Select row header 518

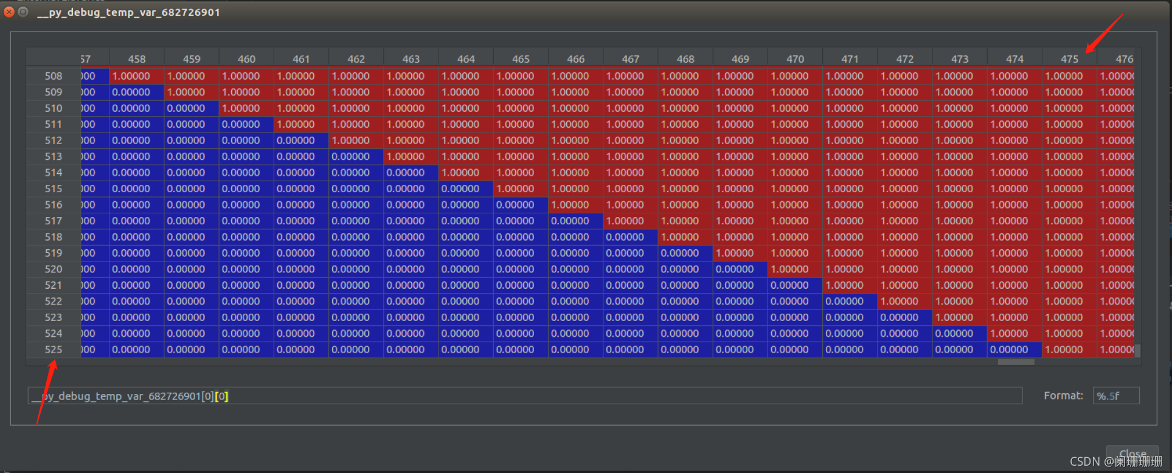[x=54, y=237]
